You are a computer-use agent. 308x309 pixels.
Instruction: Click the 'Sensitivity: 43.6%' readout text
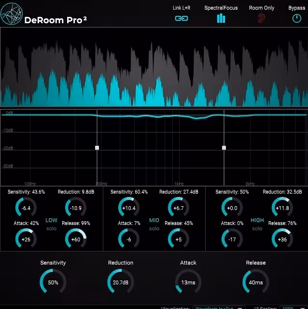(x=26, y=192)
